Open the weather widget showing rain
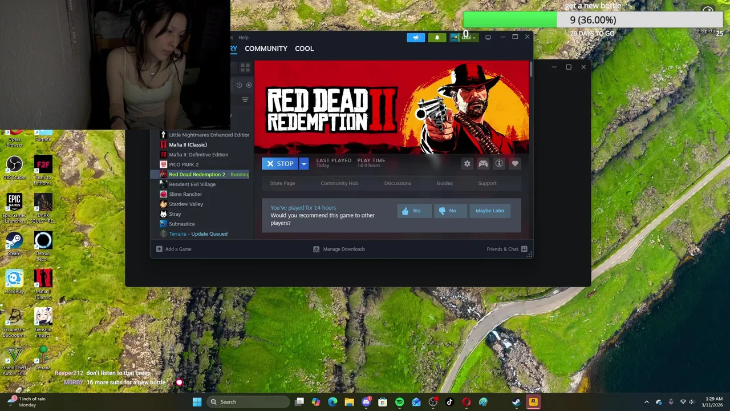The height and width of the screenshot is (411, 730). (x=26, y=402)
